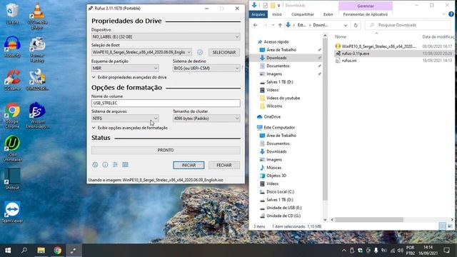457x257 pixels.
Task: Open the Arquivo tab in Explorer
Action: [x=258, y=14]
